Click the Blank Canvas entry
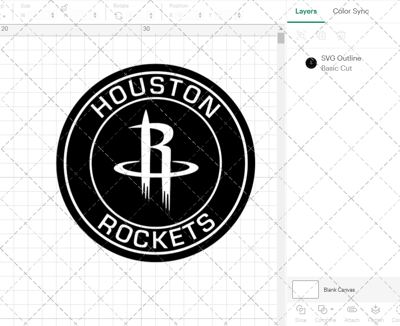The height and width of the screenshot is (326, 400). coord(340,290)
